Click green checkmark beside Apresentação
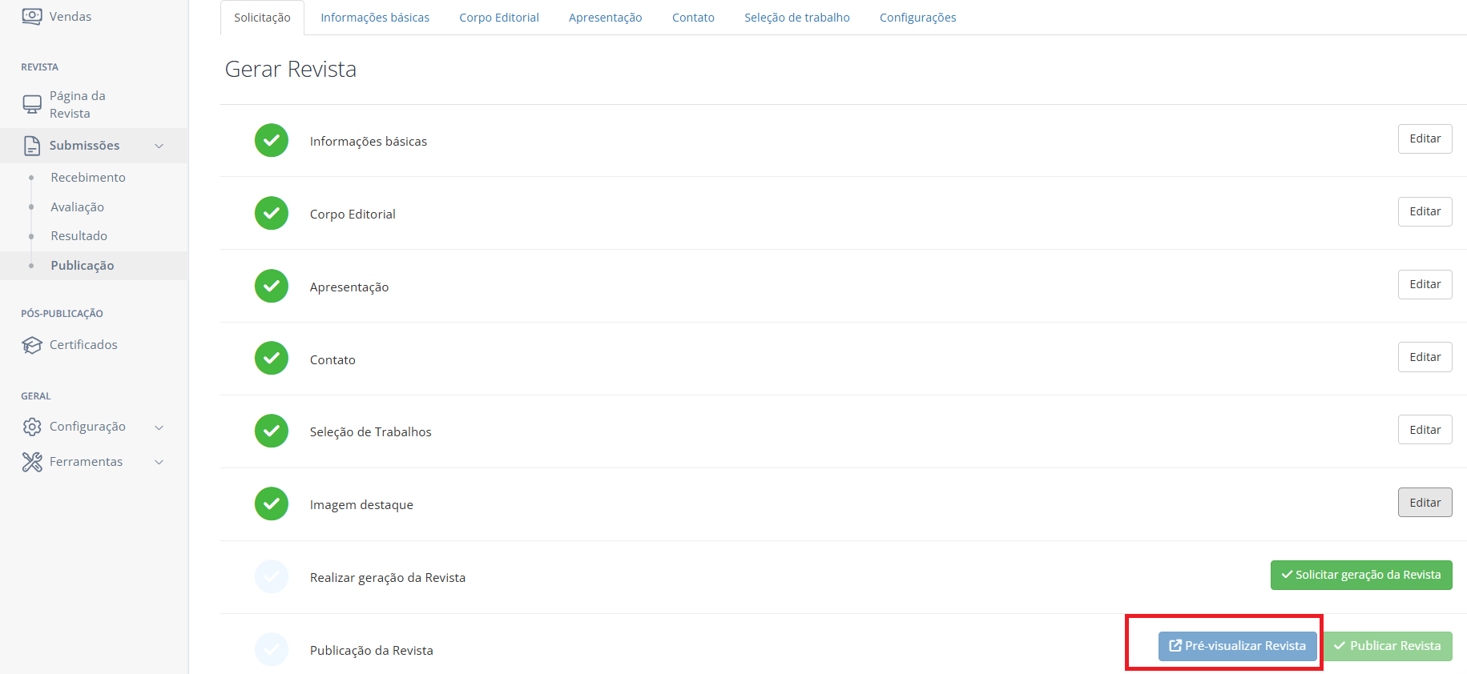 pos(272,286)
